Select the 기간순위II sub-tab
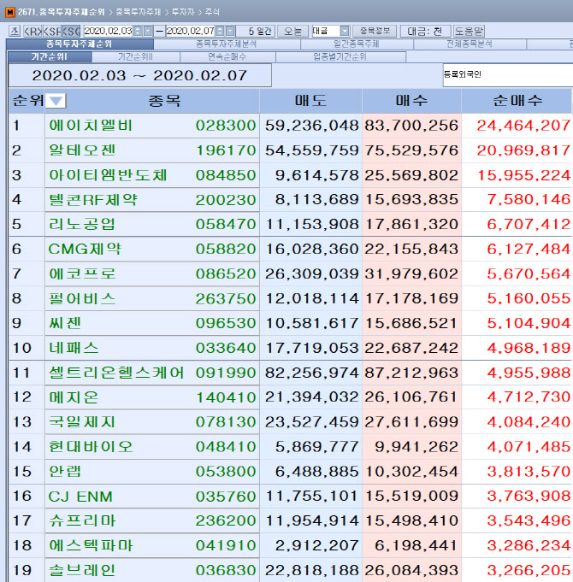573x582 pixels. tap(135, 56)
